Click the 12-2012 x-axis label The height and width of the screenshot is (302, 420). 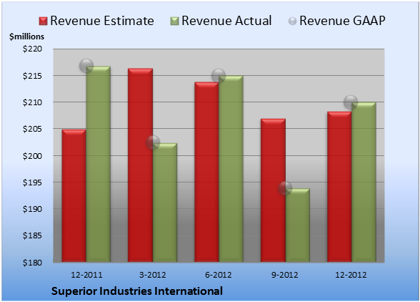click(351, 275)
